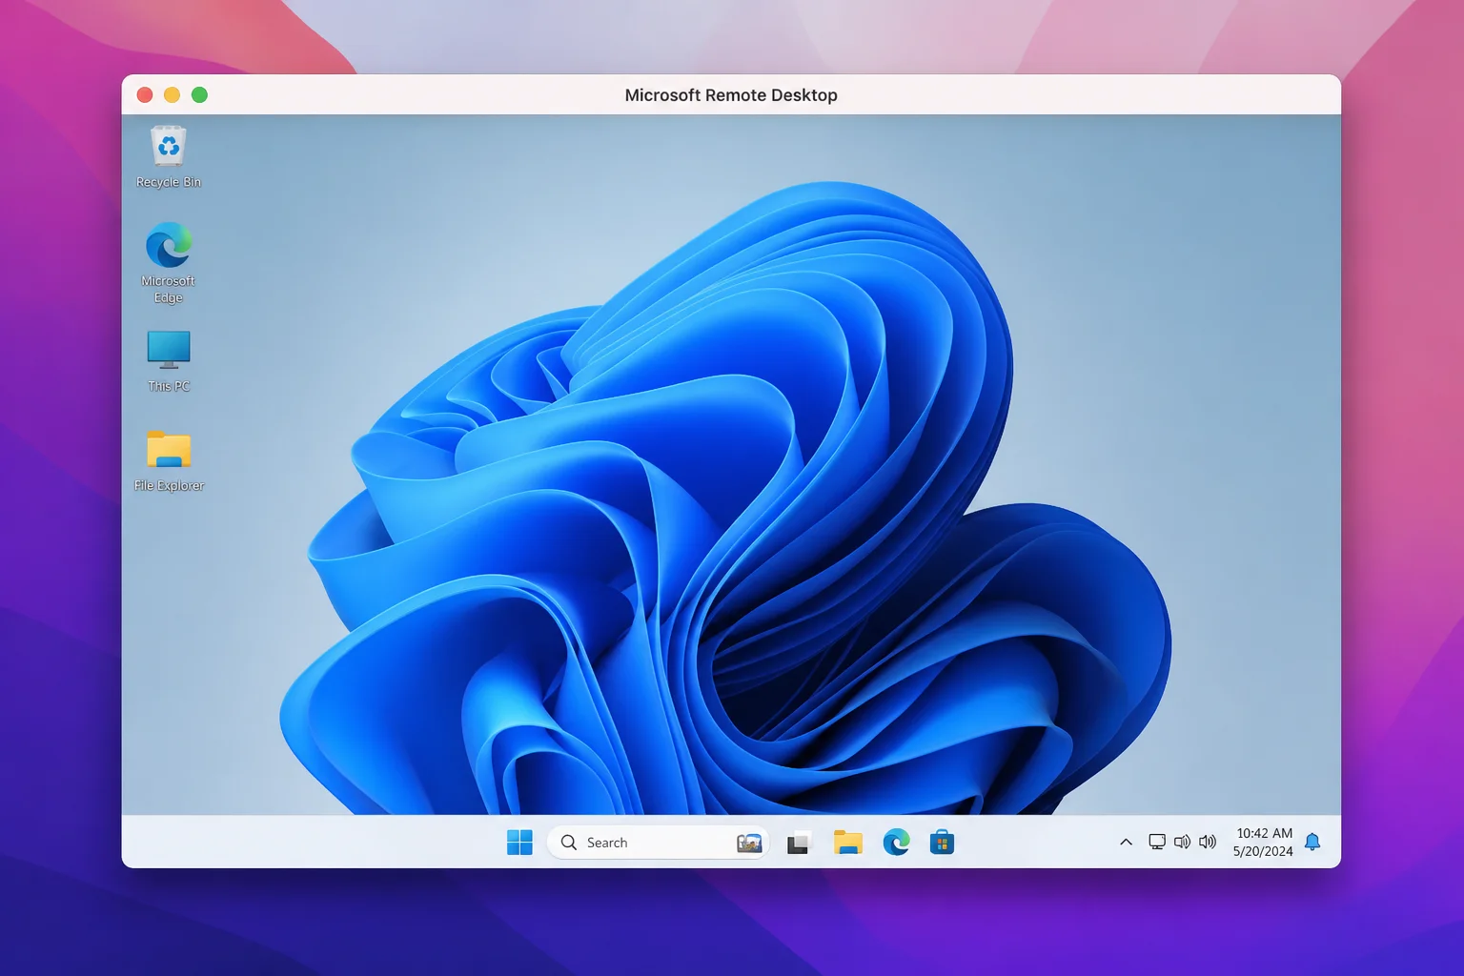Expand the hidden tray icons chevron

1126,843
